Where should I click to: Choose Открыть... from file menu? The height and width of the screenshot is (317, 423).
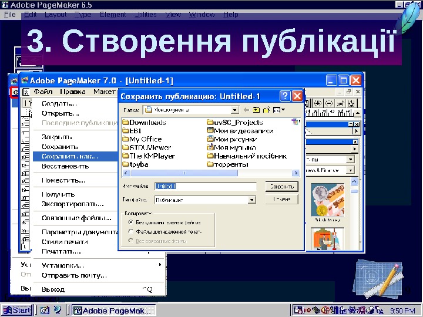[61, 113]
